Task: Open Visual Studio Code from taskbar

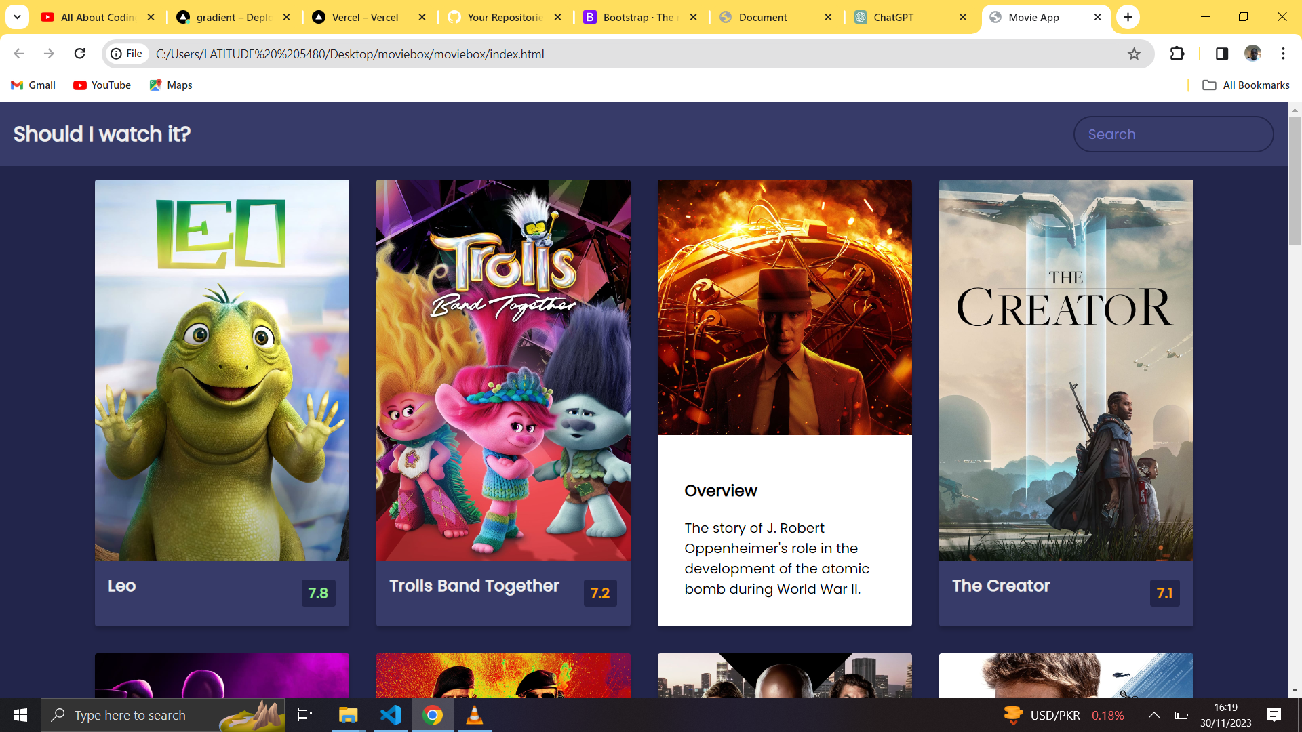Action: [x=391, y=715]
